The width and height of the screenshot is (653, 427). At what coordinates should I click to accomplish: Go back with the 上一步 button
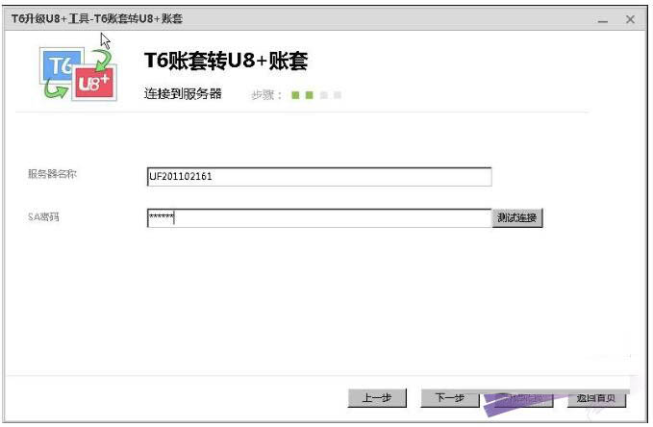coord(377,398)
